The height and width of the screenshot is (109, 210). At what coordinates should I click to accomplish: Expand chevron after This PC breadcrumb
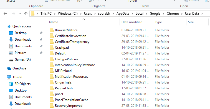[x=55, y=14]
